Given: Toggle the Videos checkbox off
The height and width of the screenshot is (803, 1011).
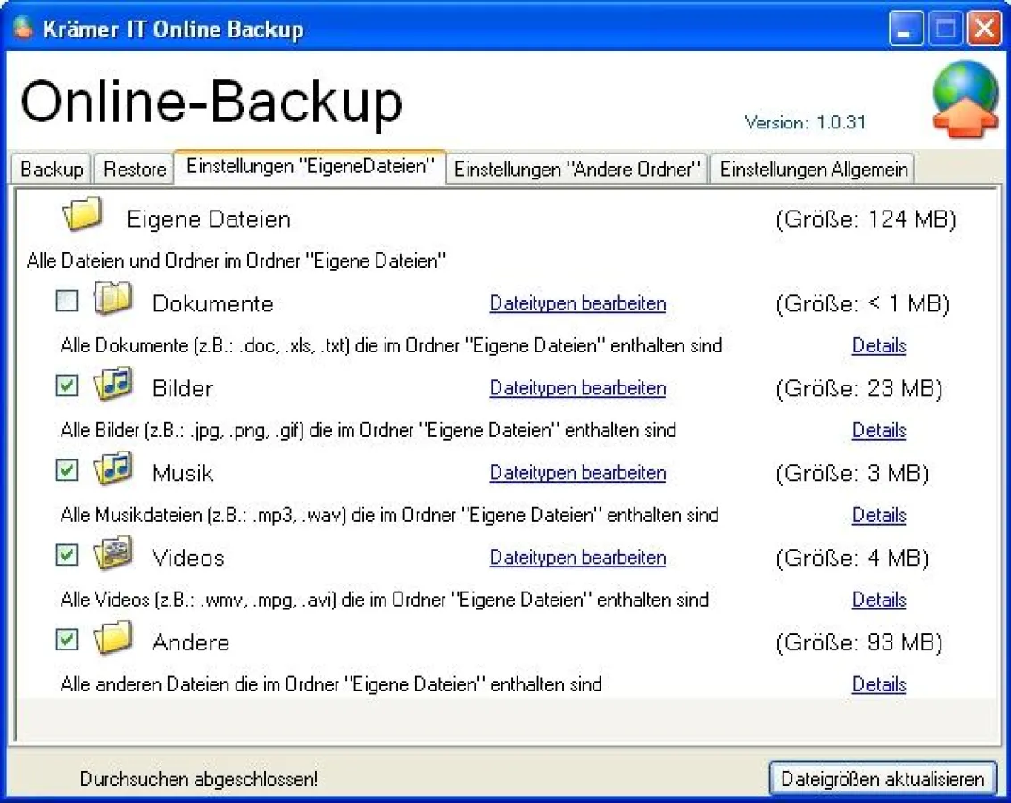Looking at the screenshot, I should click(x=66, y=555).
